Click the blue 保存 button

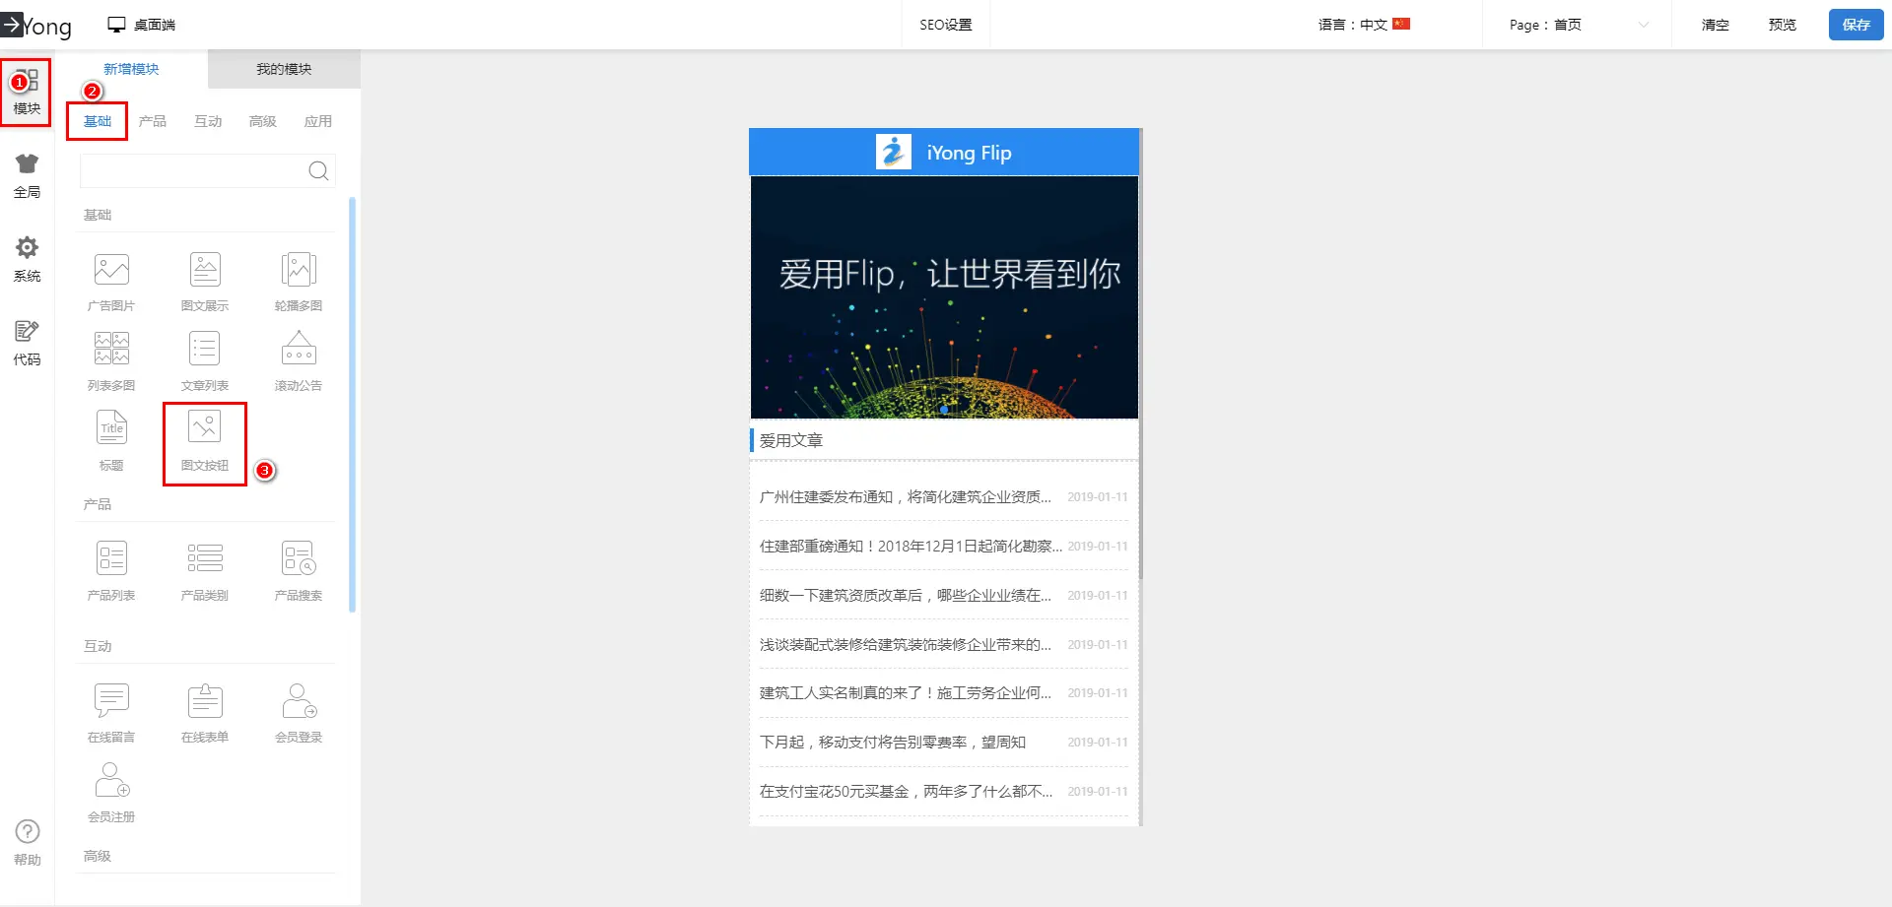pos(1856,25)
